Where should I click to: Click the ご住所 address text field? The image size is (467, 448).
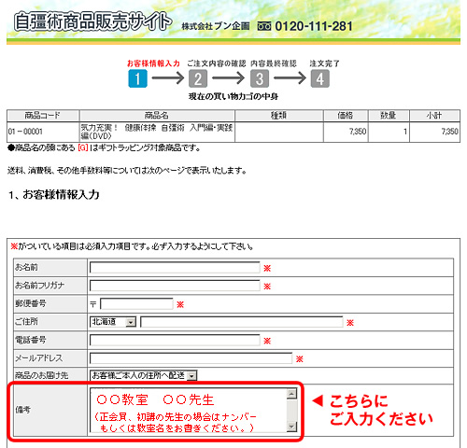[242, 322]
